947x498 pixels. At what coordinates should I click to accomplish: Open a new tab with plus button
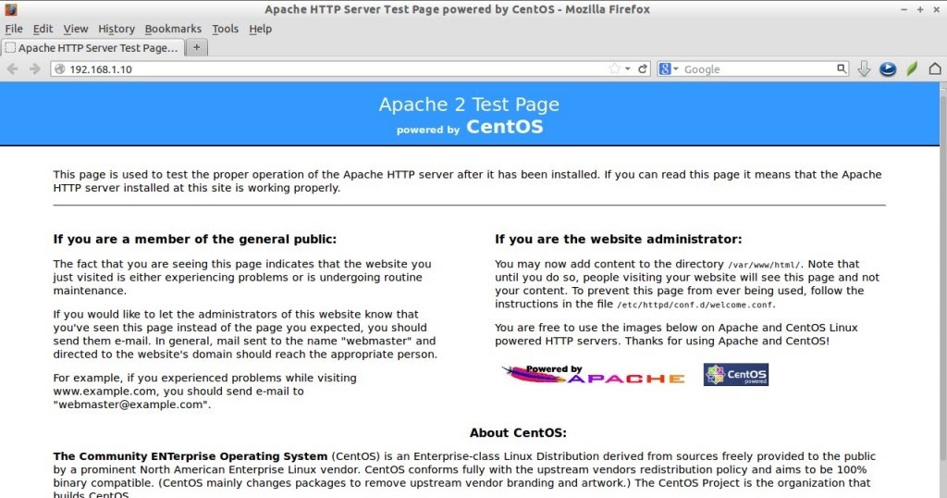coord(196,47)
